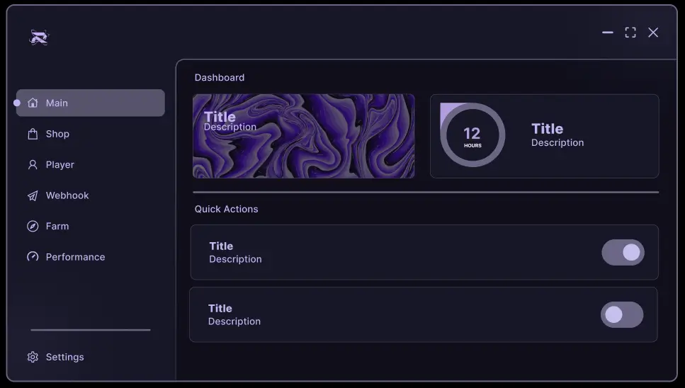685x388 pixels.
Task: Click the Farm compass icon
Action: [x=33, y=226]
